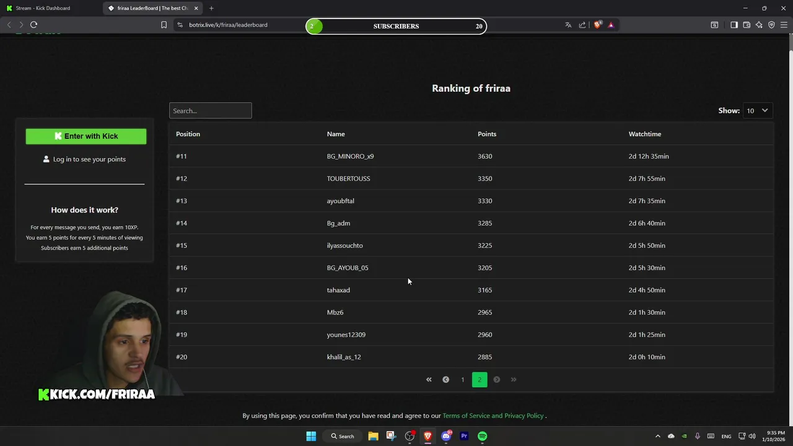Close the friraa LeaderBoard tab
The width and height of the screenshot is (793, 446).
coord(196,8)
